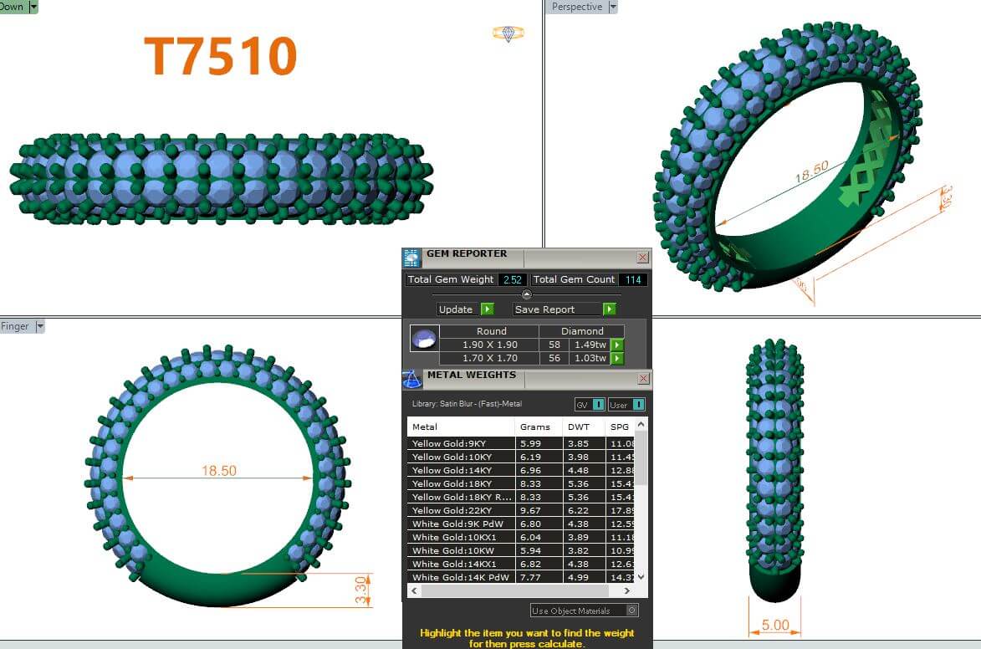This screenshot has width=981, height=649.
Task: Click the scroll right arrow of the metal list
Action: point(627,590)
